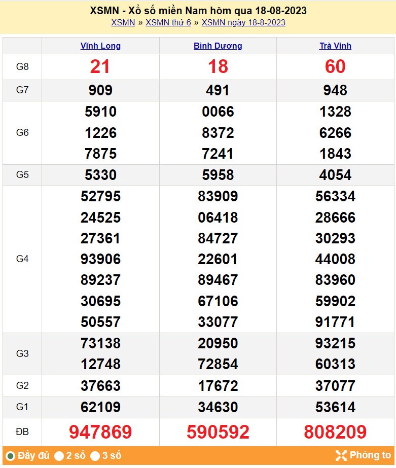Click Trà Vinh special prize 808209
This screenshot has height=468, width=396.
(335, 432)
